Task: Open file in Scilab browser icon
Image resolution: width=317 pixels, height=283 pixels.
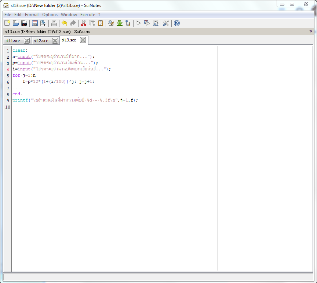Action: pyautogui.click(x=24, y=23)
